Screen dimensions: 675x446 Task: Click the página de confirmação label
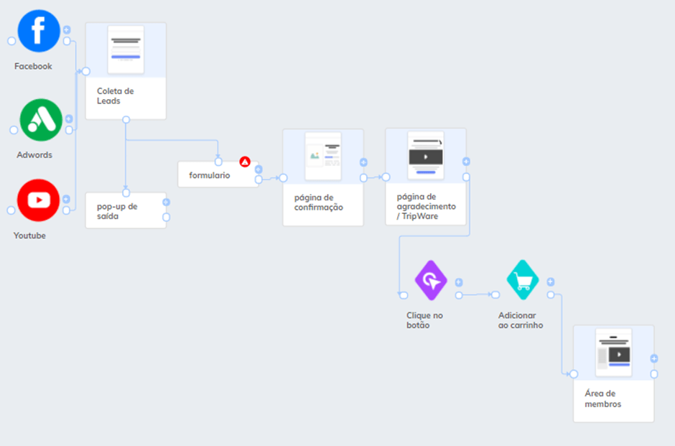click(319, 203)
